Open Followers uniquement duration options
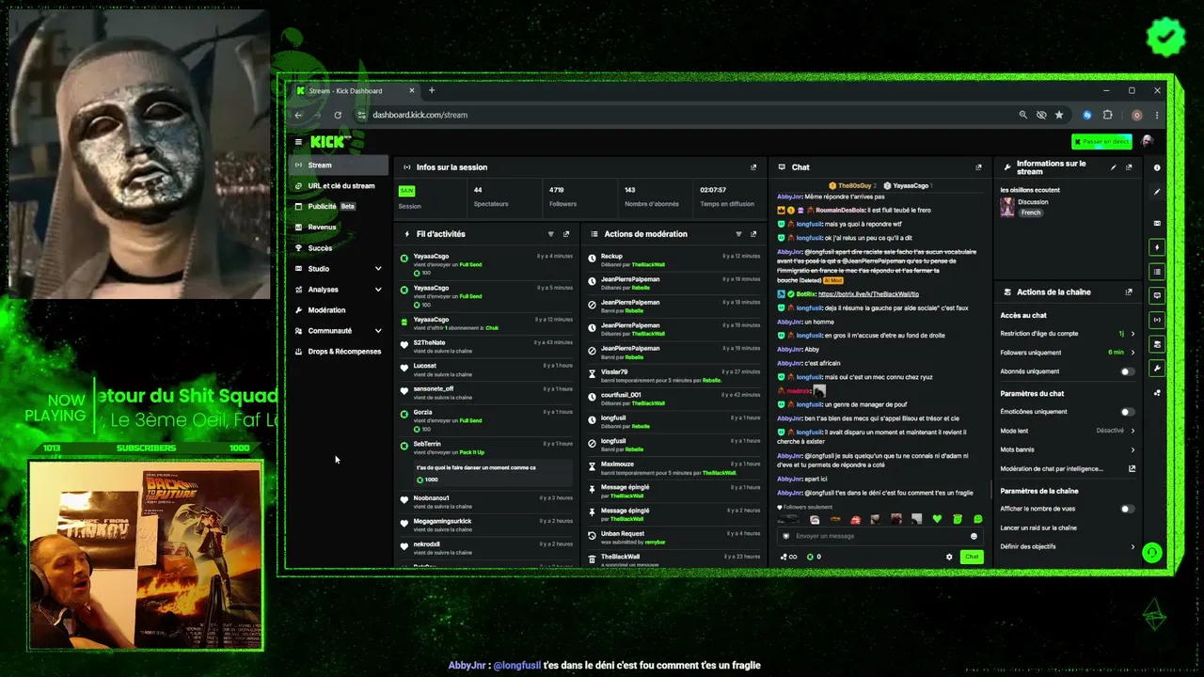This screenshot has width=1204, height=677. (x=1067, y=353)
